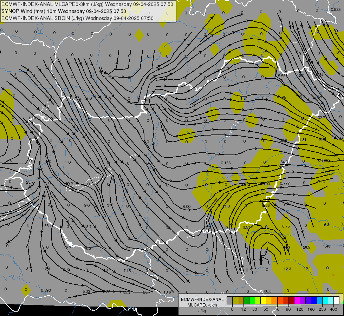Viewport: 344px width, 316px height.
Task: Click the map value 9.04
Action: click(88, 205)
